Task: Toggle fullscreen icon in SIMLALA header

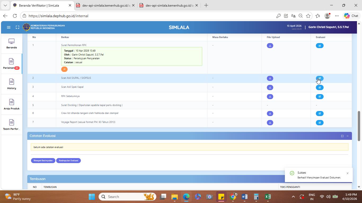Action: pos(17,27)
